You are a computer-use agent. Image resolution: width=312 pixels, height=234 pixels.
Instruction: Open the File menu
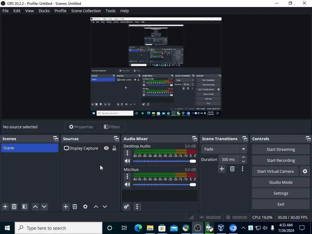click(x=5, y=11)
